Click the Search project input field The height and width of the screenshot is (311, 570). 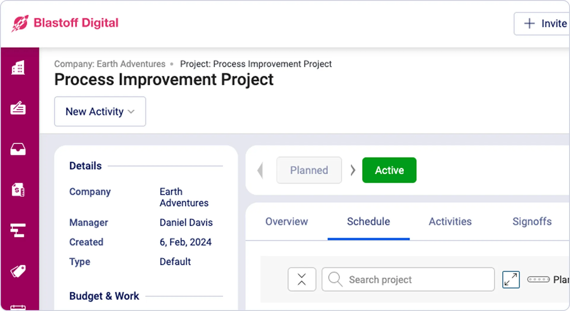[x=408, y=279]
